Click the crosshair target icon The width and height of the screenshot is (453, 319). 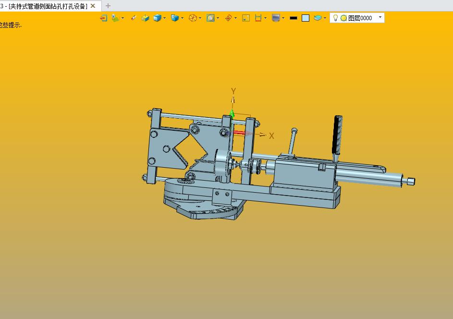tap(228, 18)
